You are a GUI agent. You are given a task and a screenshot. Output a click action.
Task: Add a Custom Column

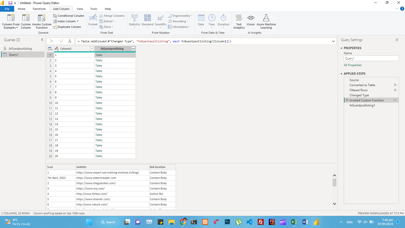[26, 21]
